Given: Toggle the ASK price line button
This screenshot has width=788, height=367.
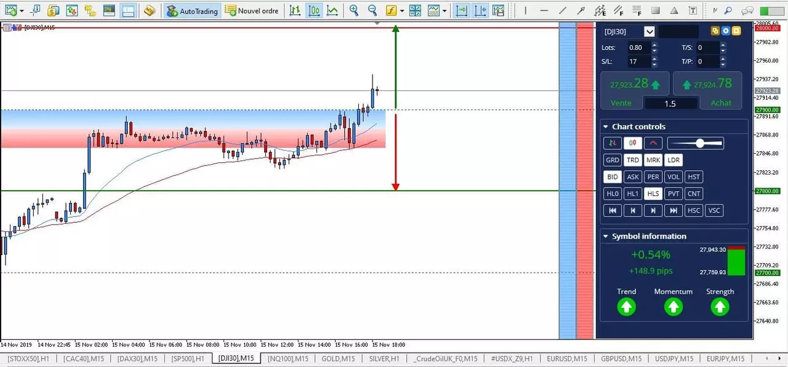Looking at the screenshot, I should tap(633, 177).
